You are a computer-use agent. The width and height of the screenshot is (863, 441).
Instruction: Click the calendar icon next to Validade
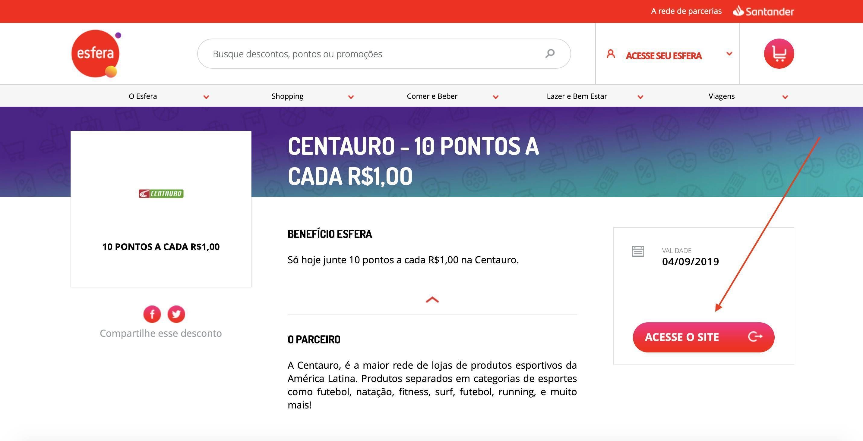[638, 251]
